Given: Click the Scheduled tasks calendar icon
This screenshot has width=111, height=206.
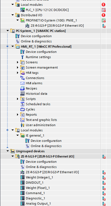Looking at the screenshot, I should pos(23,104).
